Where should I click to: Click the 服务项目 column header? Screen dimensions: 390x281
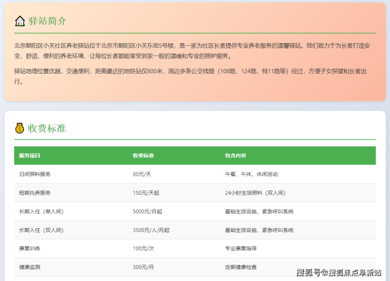30,156
